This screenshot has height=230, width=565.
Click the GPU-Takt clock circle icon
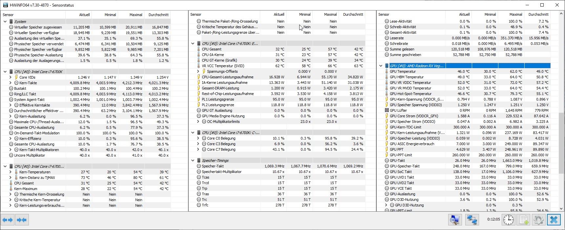pos(387,161)
